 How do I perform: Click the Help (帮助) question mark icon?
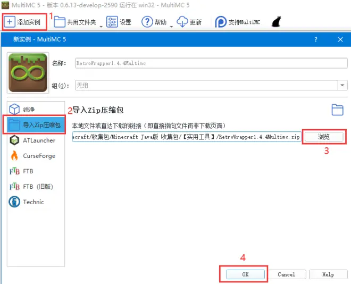pos(147,22)
